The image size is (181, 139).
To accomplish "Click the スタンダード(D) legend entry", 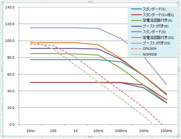I will coord(149,32).
